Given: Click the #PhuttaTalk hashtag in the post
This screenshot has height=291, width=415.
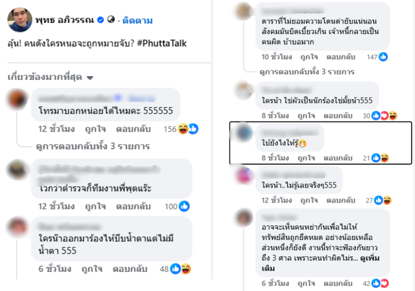Looking at the screenshot, I should (x=162, y=43).
